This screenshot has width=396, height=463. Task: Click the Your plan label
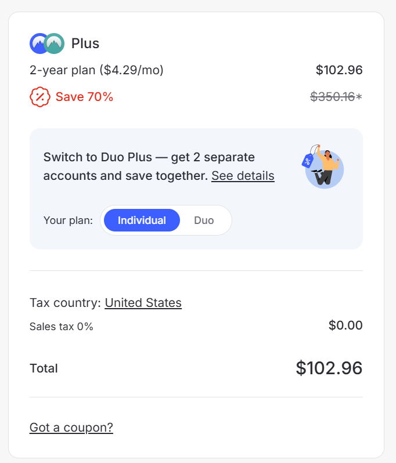68,220
